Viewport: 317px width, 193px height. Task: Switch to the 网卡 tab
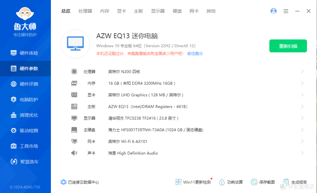194,11
